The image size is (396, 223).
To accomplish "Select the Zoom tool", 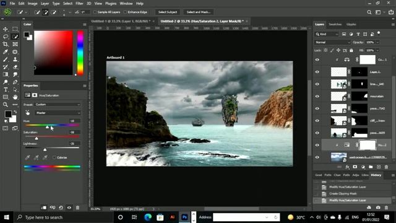I will (6, 105).
